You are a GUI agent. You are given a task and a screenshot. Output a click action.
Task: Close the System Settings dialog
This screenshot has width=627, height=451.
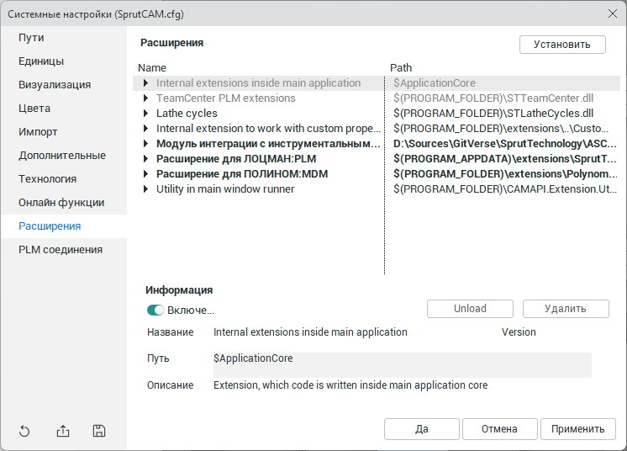612,13
